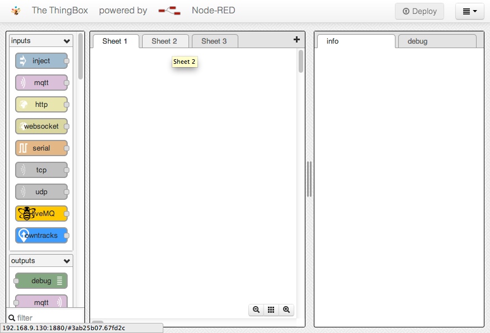Select the serial input node
Viewport: 490px width, 333px height.
[x=41, y=148]
